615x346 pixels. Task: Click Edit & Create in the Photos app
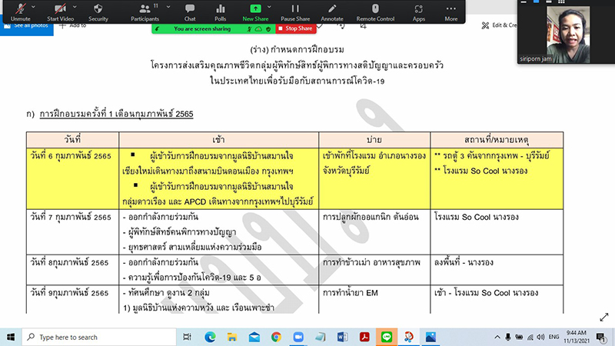click(499, 25)
